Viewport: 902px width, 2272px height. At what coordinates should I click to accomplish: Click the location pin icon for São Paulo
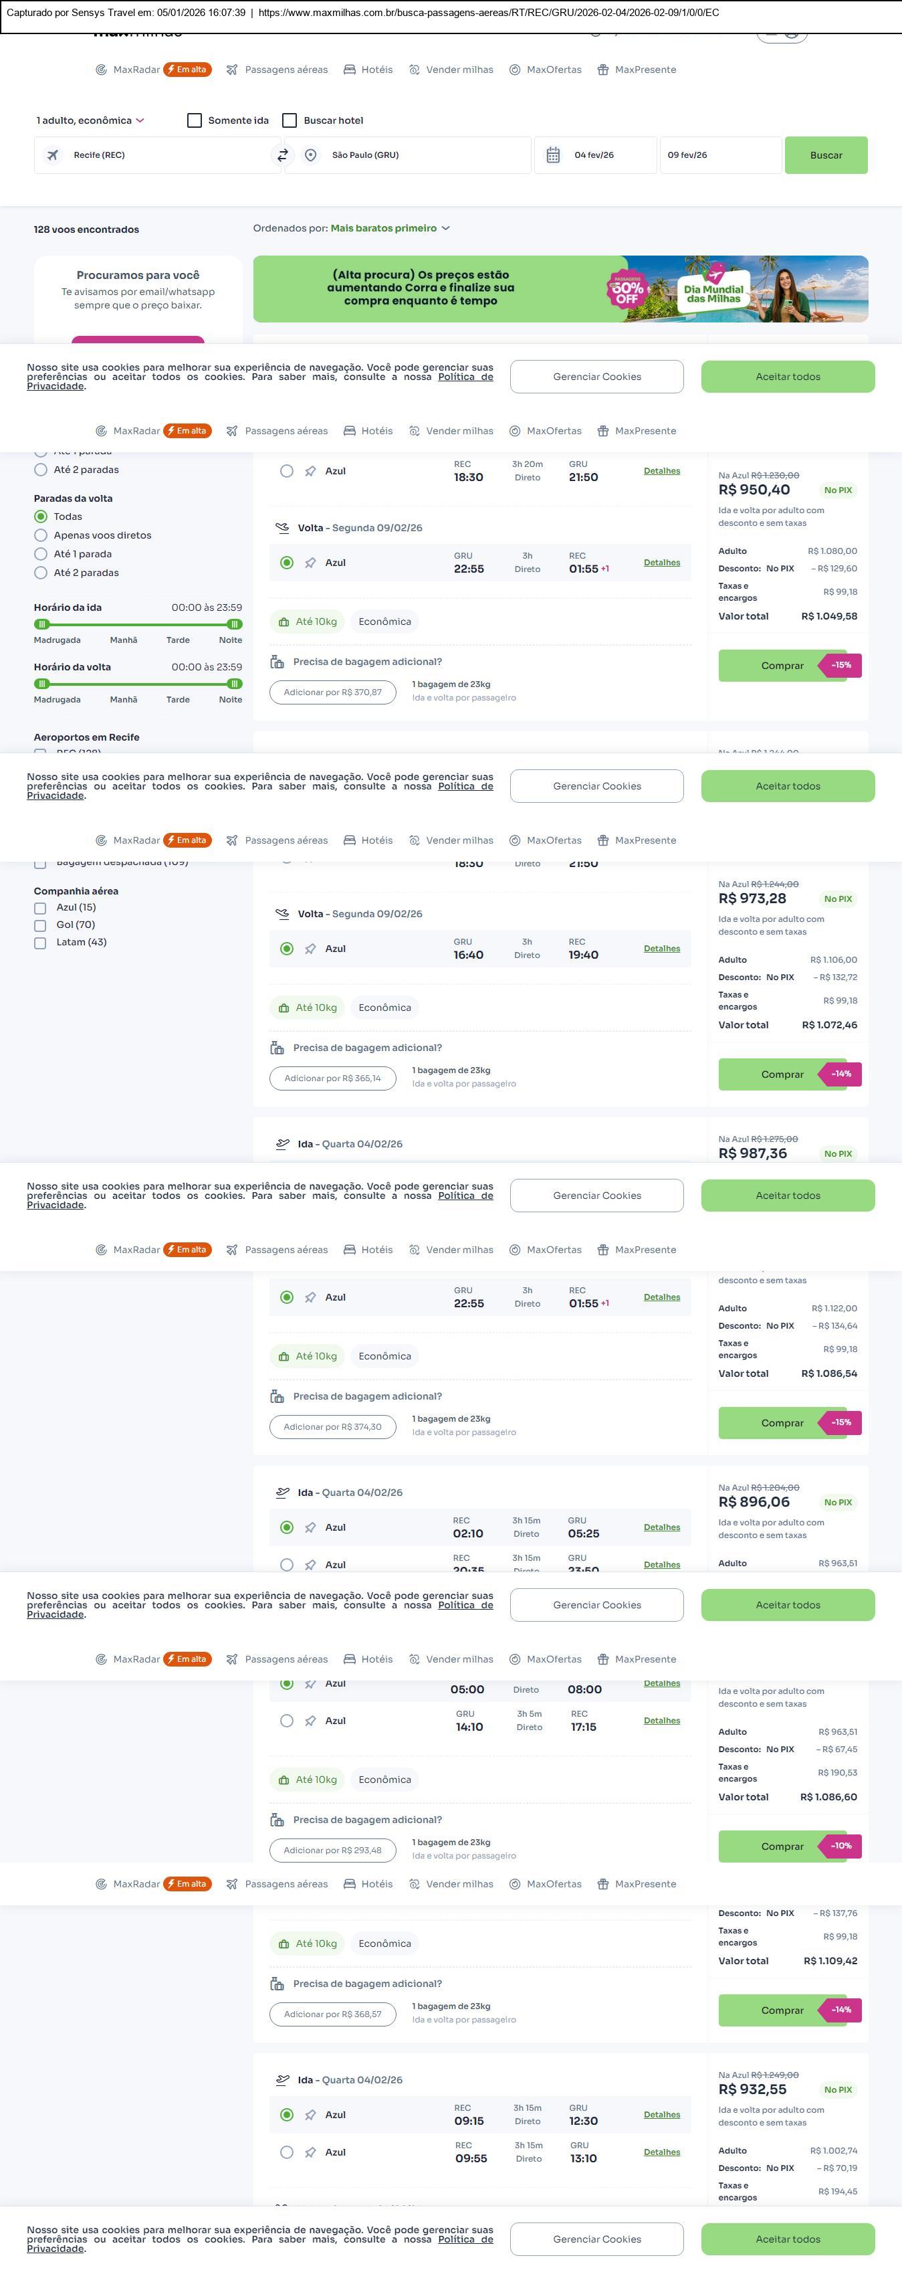(x=310, y=155)
